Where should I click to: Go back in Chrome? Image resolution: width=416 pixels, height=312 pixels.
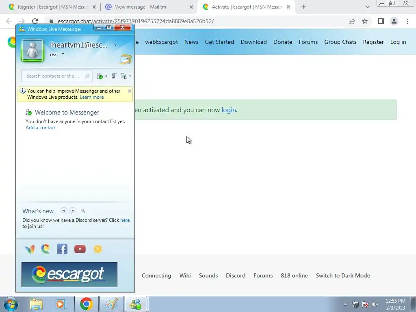pos(9,21)
